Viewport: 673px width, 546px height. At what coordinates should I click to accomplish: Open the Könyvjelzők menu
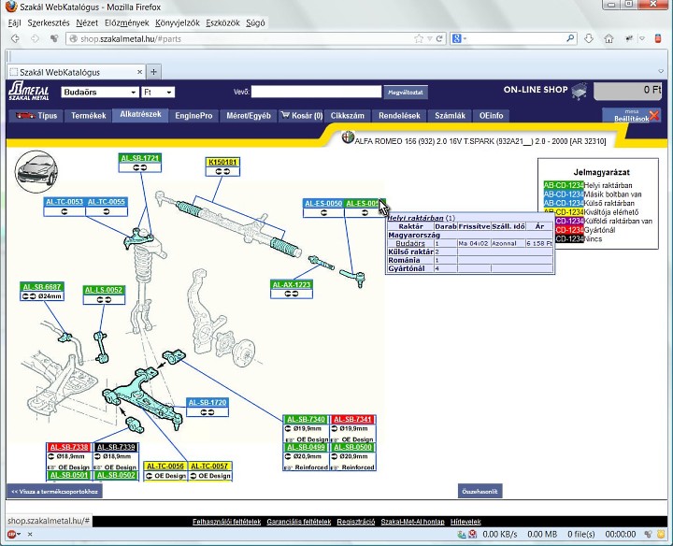(178, 22)
